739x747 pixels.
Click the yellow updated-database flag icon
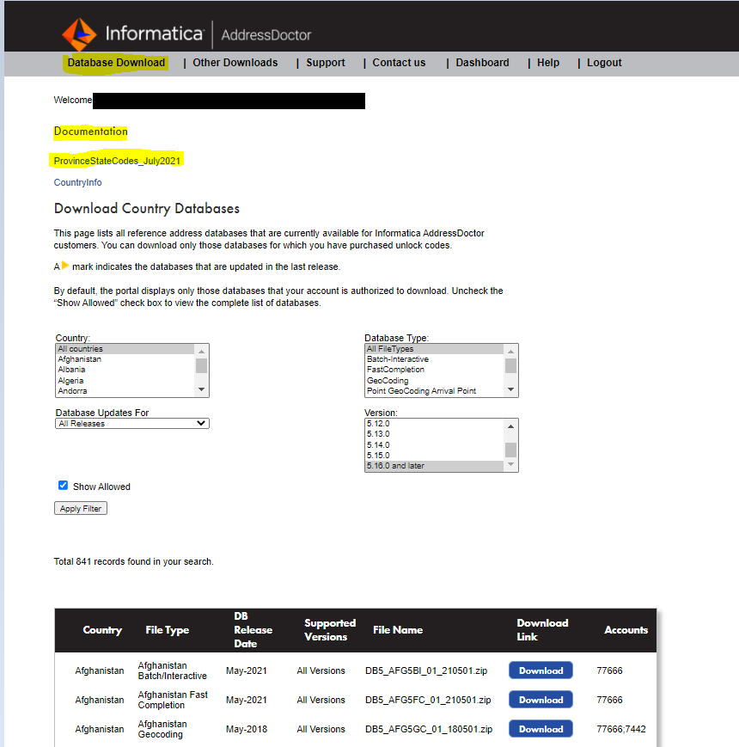click(x=65, y=266)
